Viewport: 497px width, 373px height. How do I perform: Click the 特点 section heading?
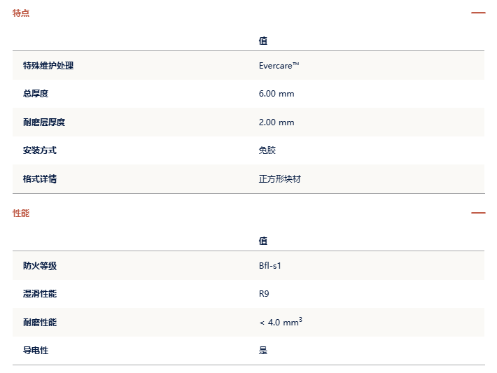21,13
